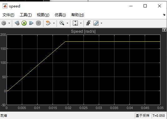Image resolution: width=167 pixels, height=119 pixels.
Task: Open the 文件(F) menu
Action: point(8,15)
